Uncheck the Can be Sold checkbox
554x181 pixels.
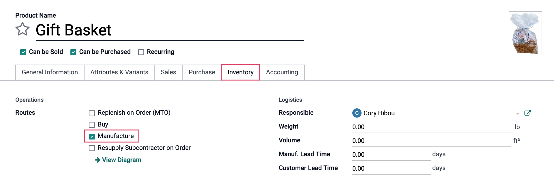point(23,52)
